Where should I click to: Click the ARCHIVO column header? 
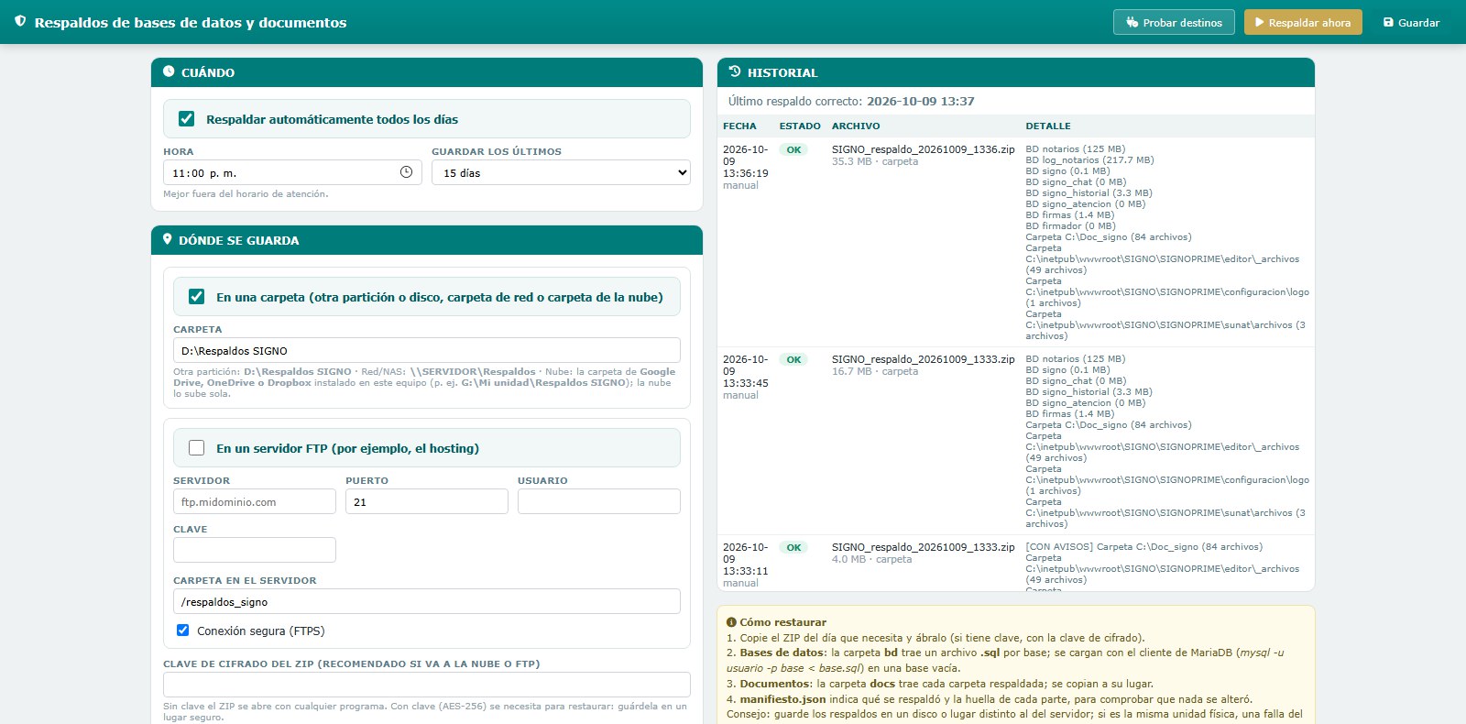tap(856, 126)
